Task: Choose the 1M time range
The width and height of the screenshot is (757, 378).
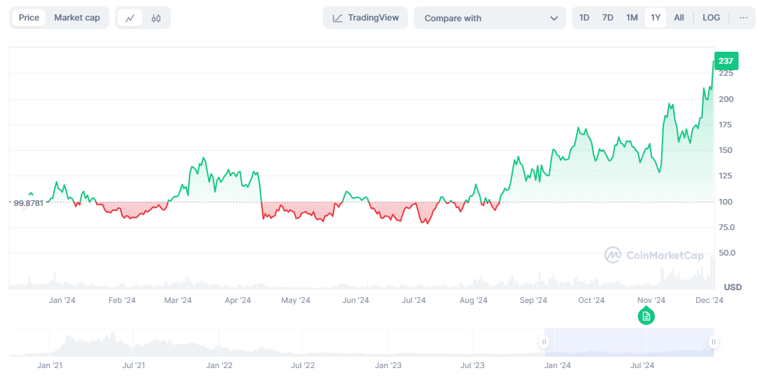Action: 631,18
